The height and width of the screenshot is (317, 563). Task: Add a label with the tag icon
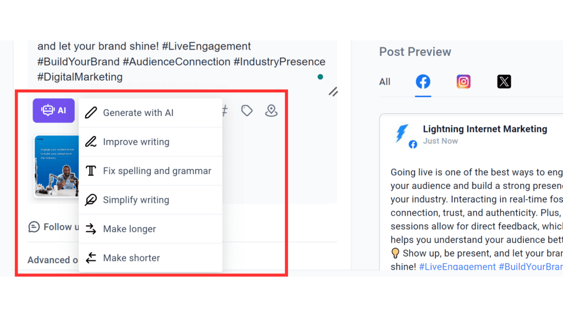click(x=247, y=110)
